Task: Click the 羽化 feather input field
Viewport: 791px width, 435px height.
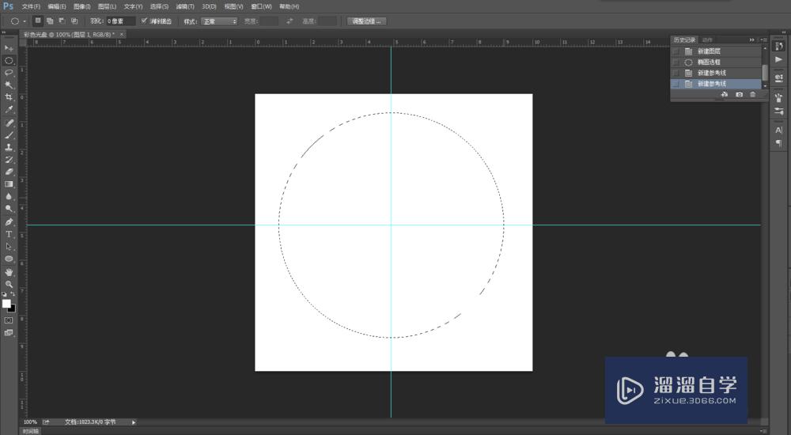Action: coord(120,21)
